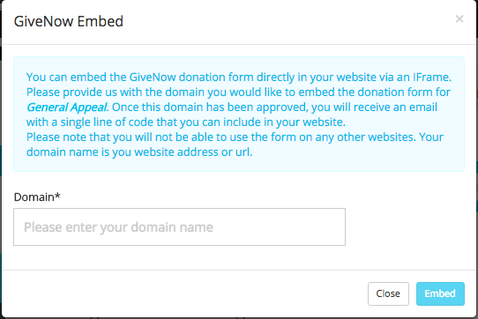This screenshot has height=319, width=478.
Task: Select the placeholder 'Please enter your domain name'
Action: pos(118,227)
